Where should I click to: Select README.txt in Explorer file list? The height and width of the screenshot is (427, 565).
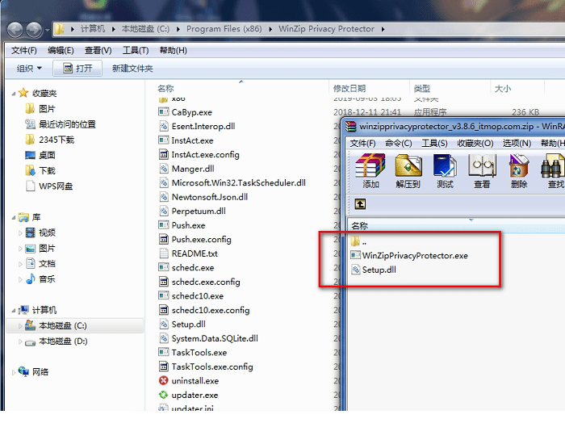(188, 253)
